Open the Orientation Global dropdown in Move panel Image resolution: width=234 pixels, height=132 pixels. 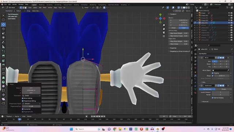[x=31, y=95]
